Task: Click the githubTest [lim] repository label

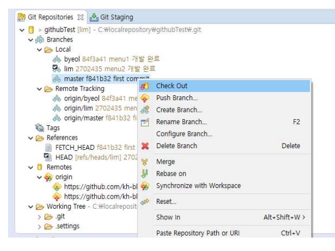Action: [67, 30]
